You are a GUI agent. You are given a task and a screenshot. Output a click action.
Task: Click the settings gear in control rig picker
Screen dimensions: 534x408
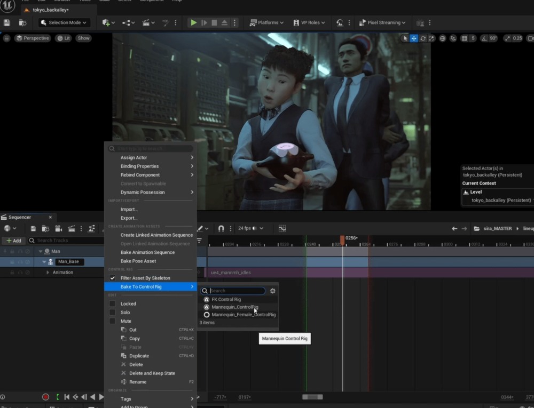[272, 291]
